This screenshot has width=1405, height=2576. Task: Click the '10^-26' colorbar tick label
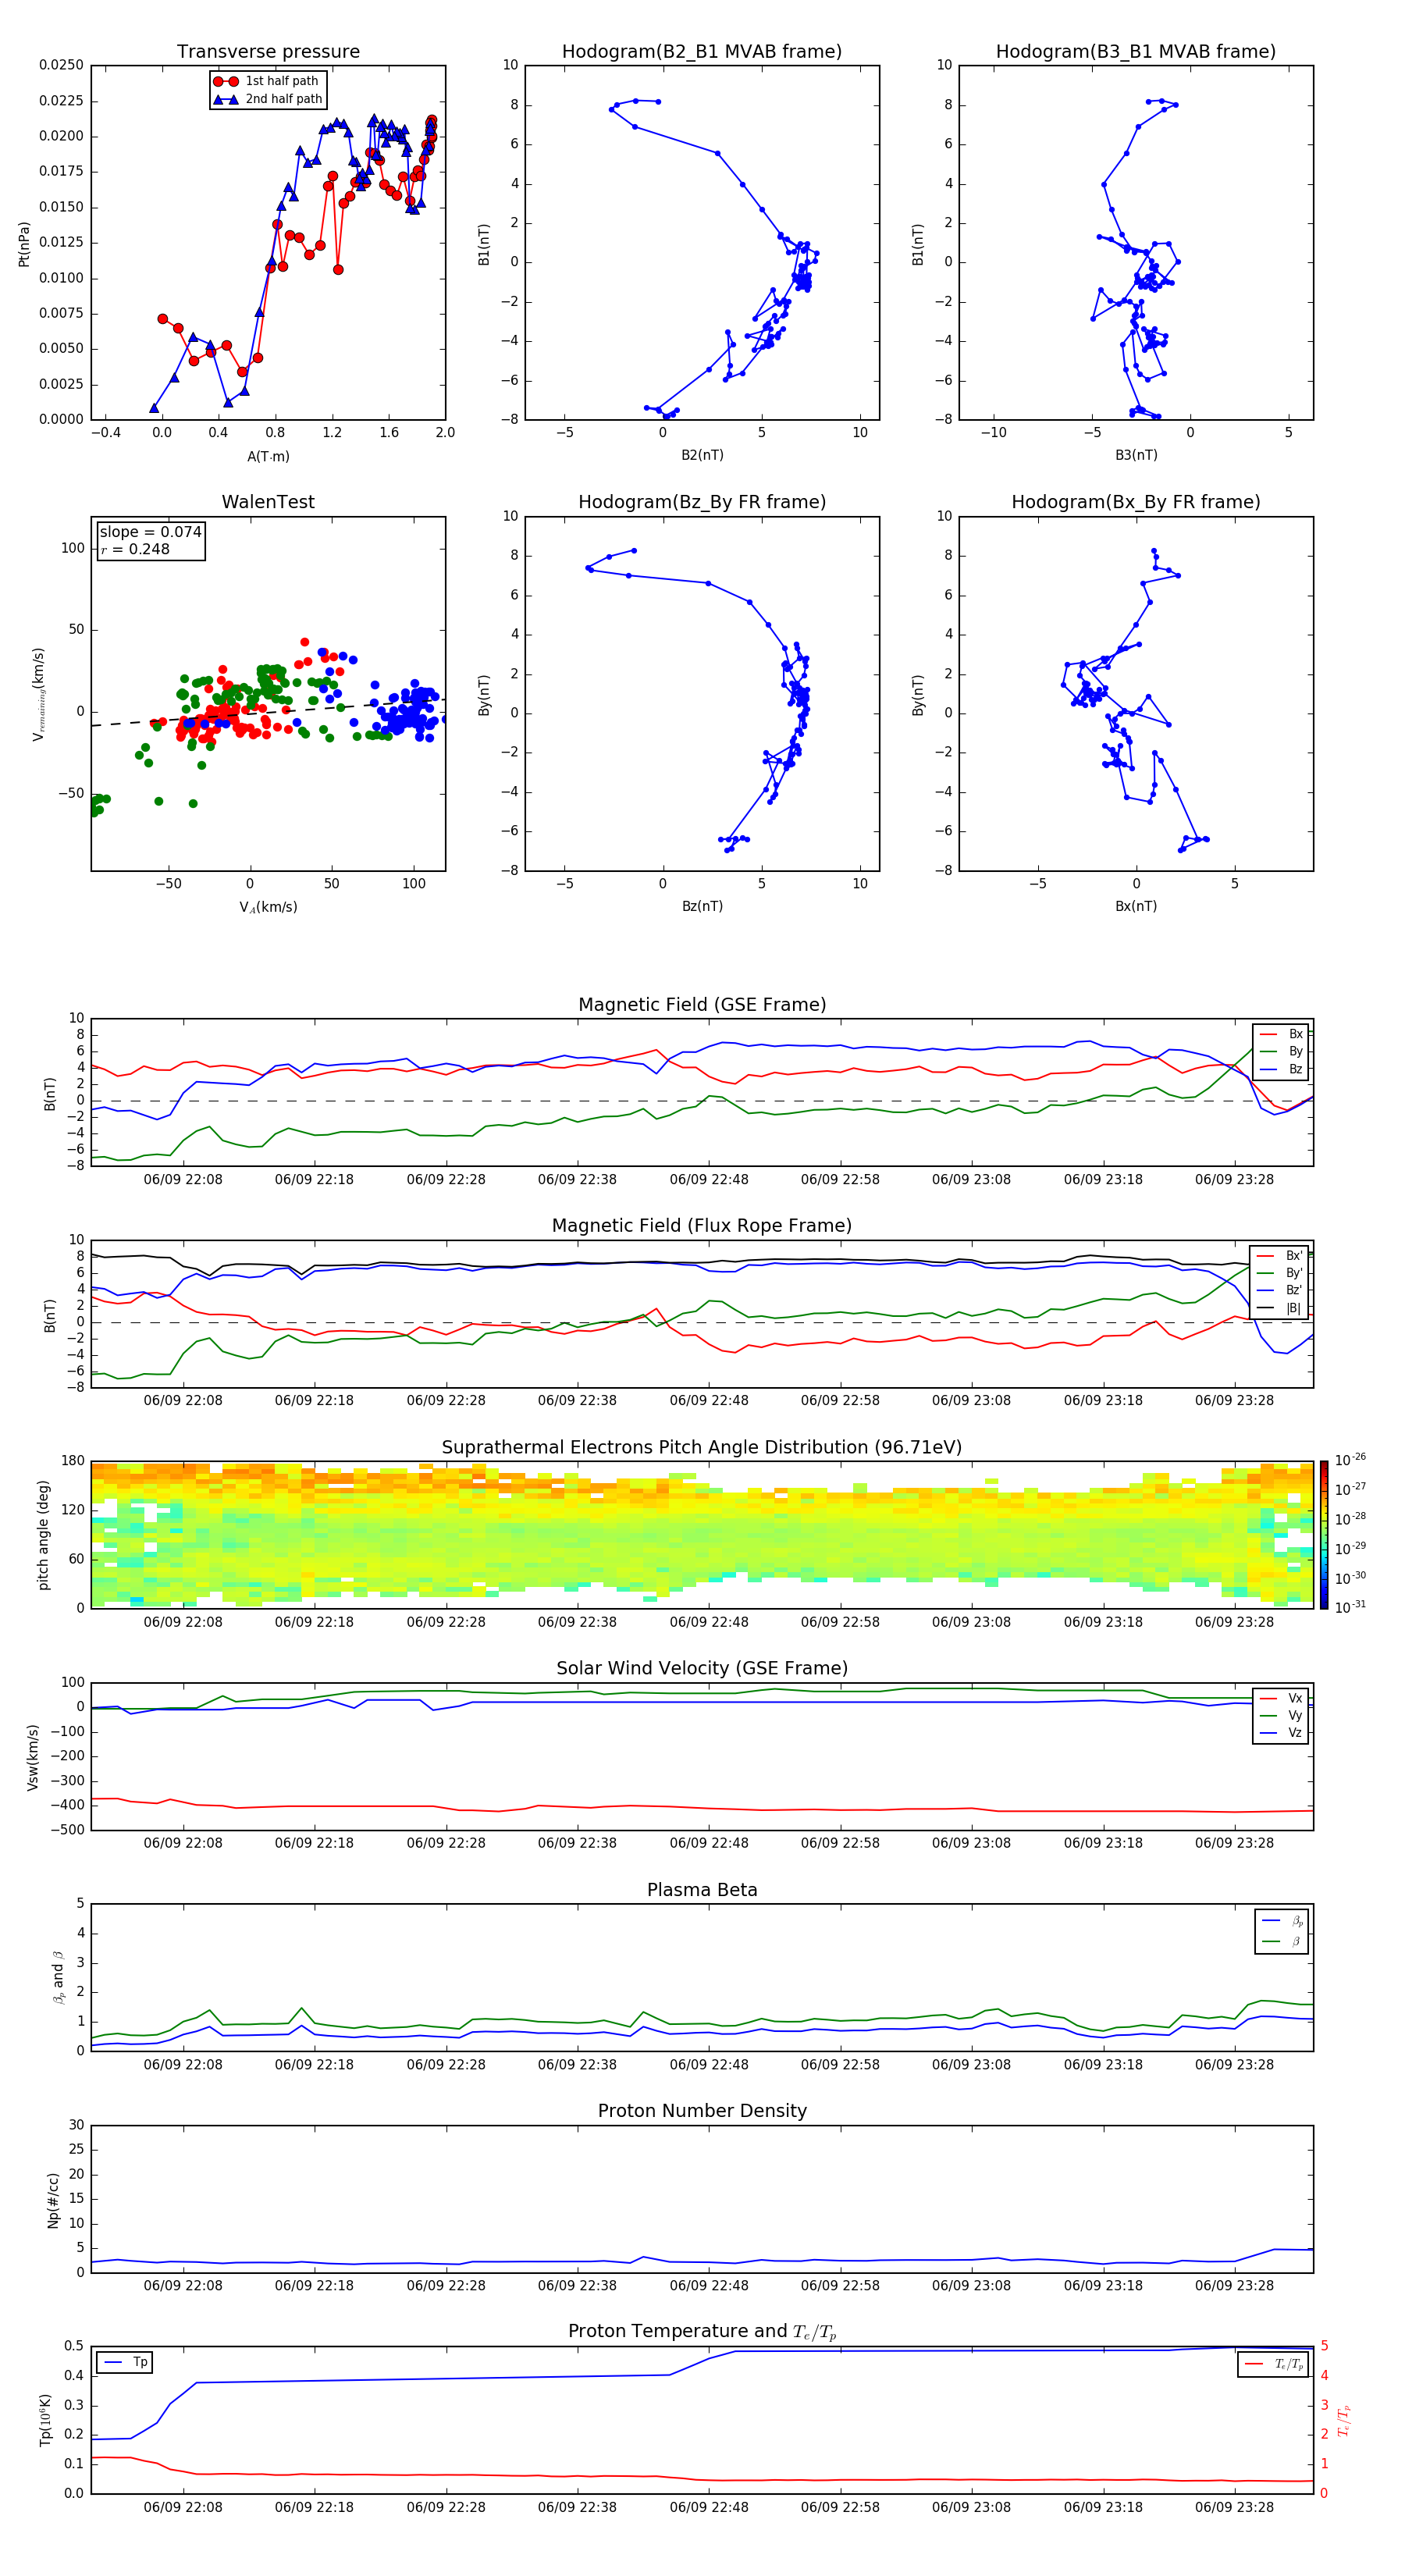coord(1350,1460)
